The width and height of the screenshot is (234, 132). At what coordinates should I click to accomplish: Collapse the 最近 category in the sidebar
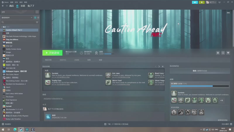[x=2, y=27]
